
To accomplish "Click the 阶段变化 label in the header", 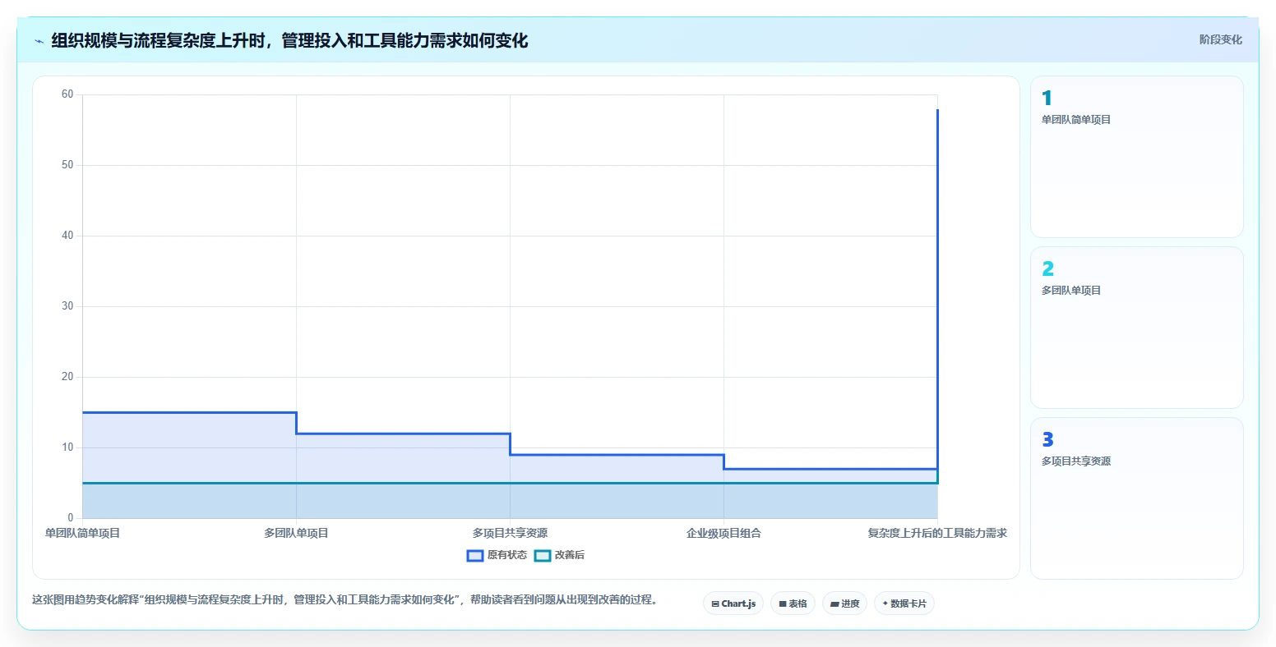I will tap(1220, 39).
